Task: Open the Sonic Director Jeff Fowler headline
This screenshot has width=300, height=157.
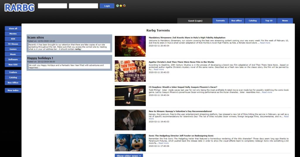Action: [181, 136]
